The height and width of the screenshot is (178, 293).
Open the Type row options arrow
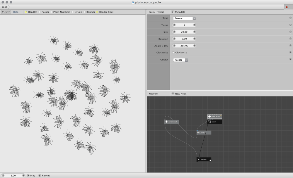tap(290, 18)
